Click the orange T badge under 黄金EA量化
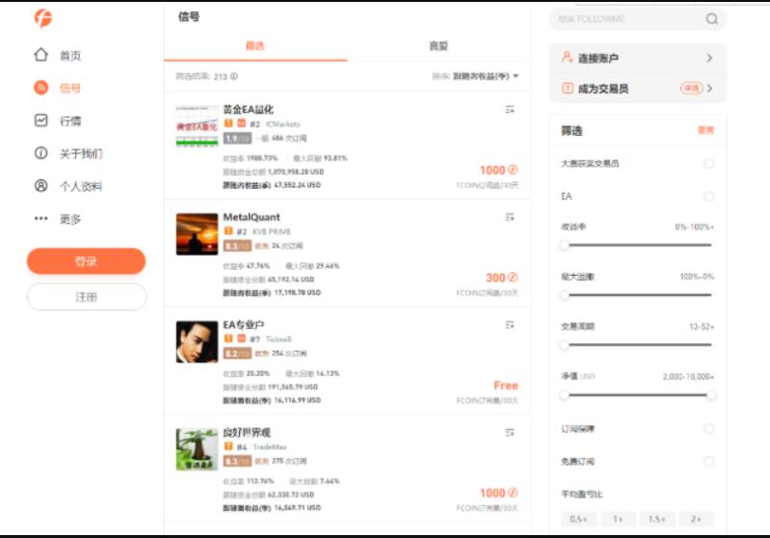This screenshot has width=770, height=538. point(228,123)
